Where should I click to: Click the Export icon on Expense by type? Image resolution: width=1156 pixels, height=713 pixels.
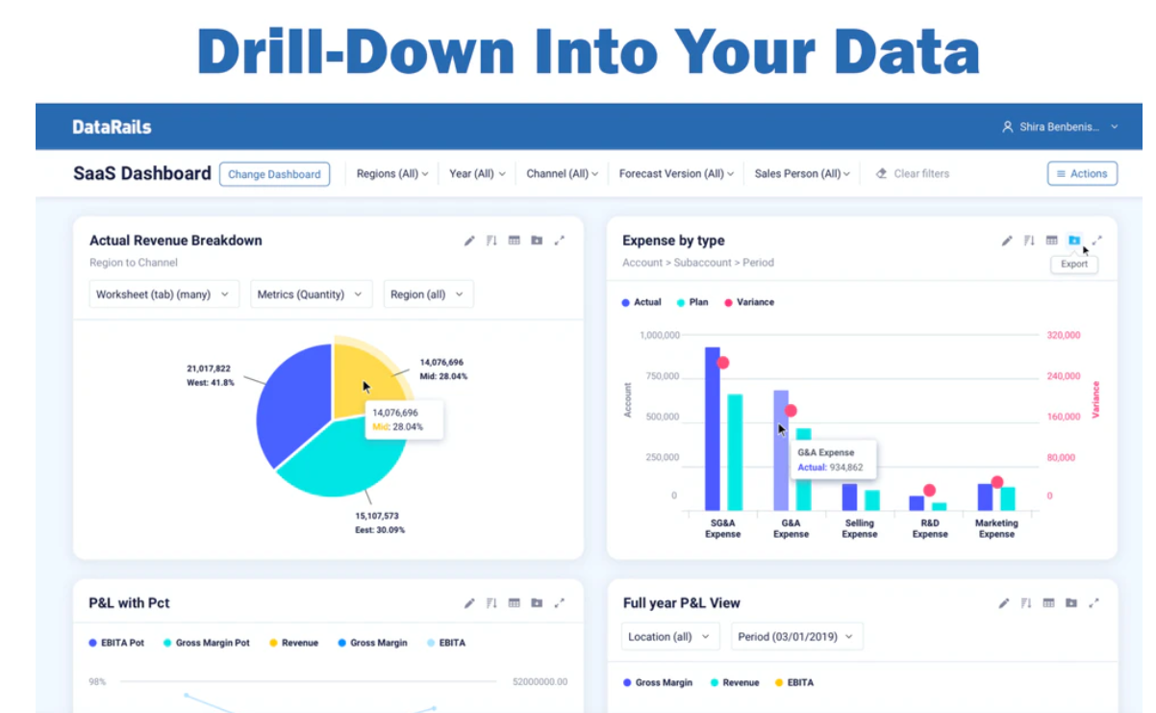click(x=1075, y=241)
